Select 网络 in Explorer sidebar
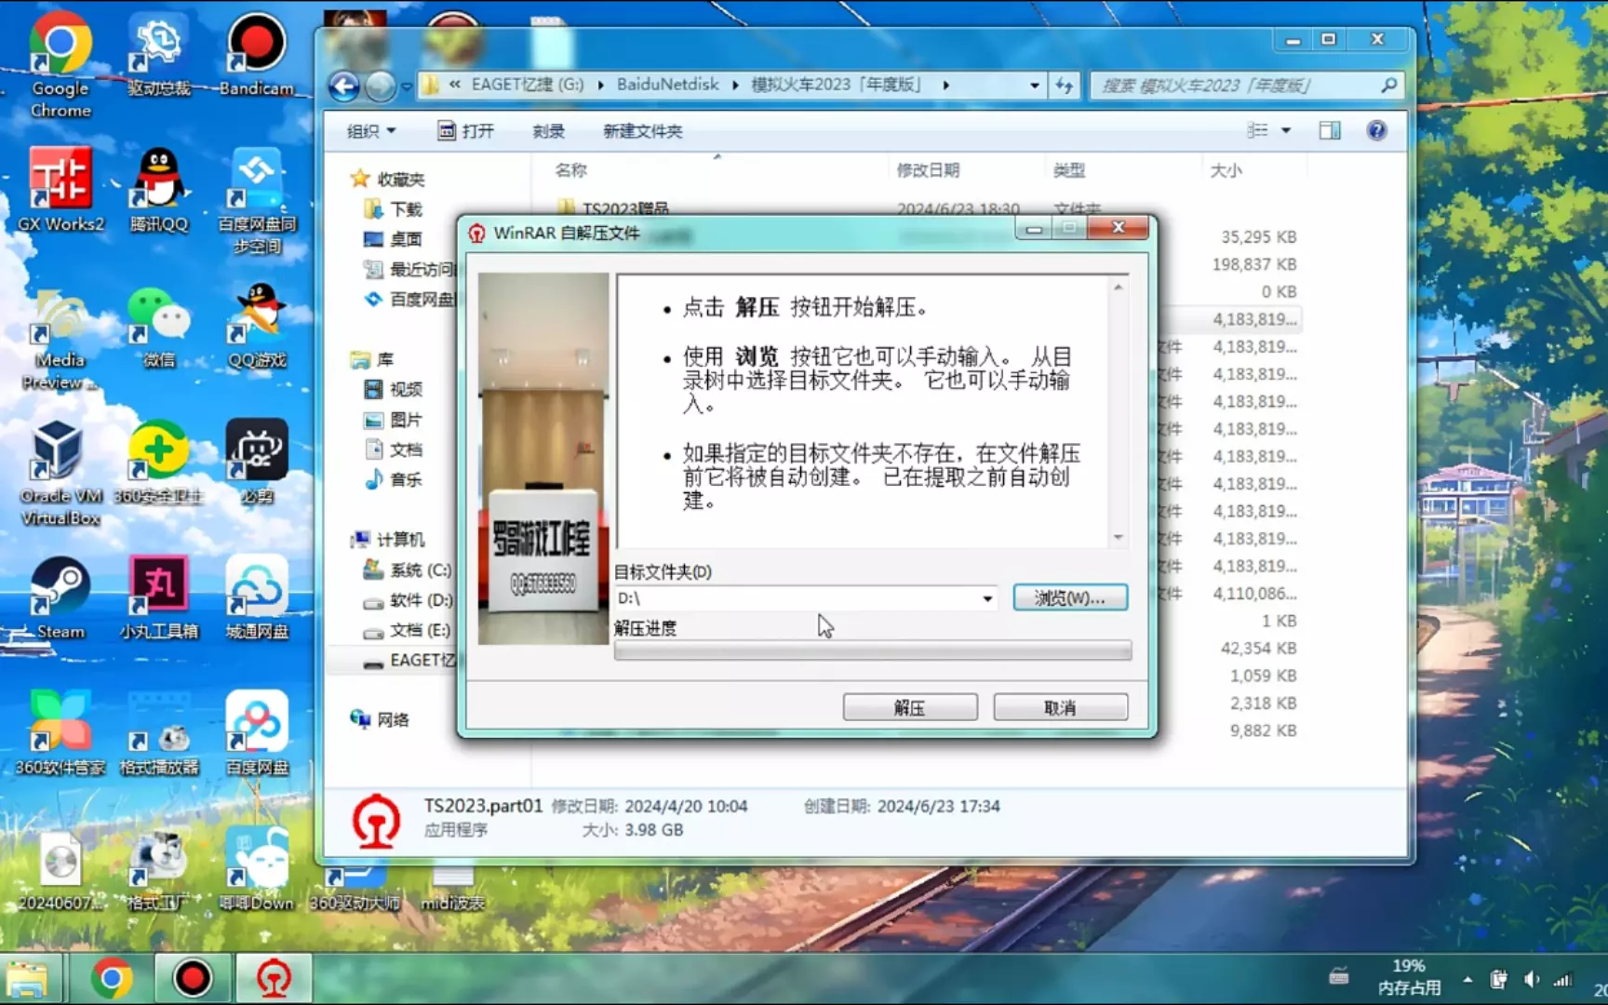This screenshot has width=1608, height=1005. [381, 719]
